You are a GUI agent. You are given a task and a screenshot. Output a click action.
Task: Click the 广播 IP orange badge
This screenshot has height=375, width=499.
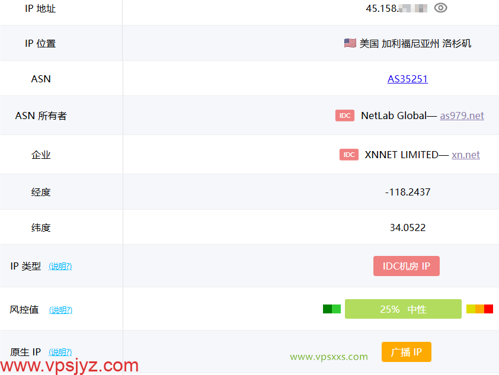(407, 352)
